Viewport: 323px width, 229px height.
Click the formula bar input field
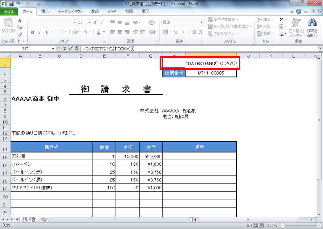pos(199,49)
